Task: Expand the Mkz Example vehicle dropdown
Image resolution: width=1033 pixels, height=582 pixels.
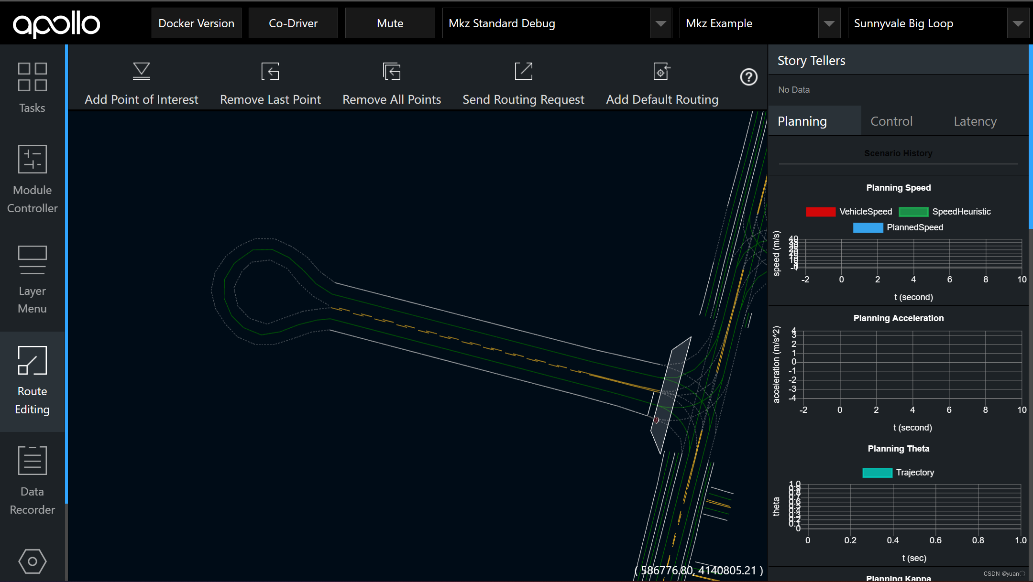Action: click(760, 23)
